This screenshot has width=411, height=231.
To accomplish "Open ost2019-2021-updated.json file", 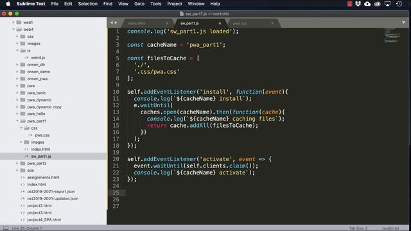I will 53,198.
